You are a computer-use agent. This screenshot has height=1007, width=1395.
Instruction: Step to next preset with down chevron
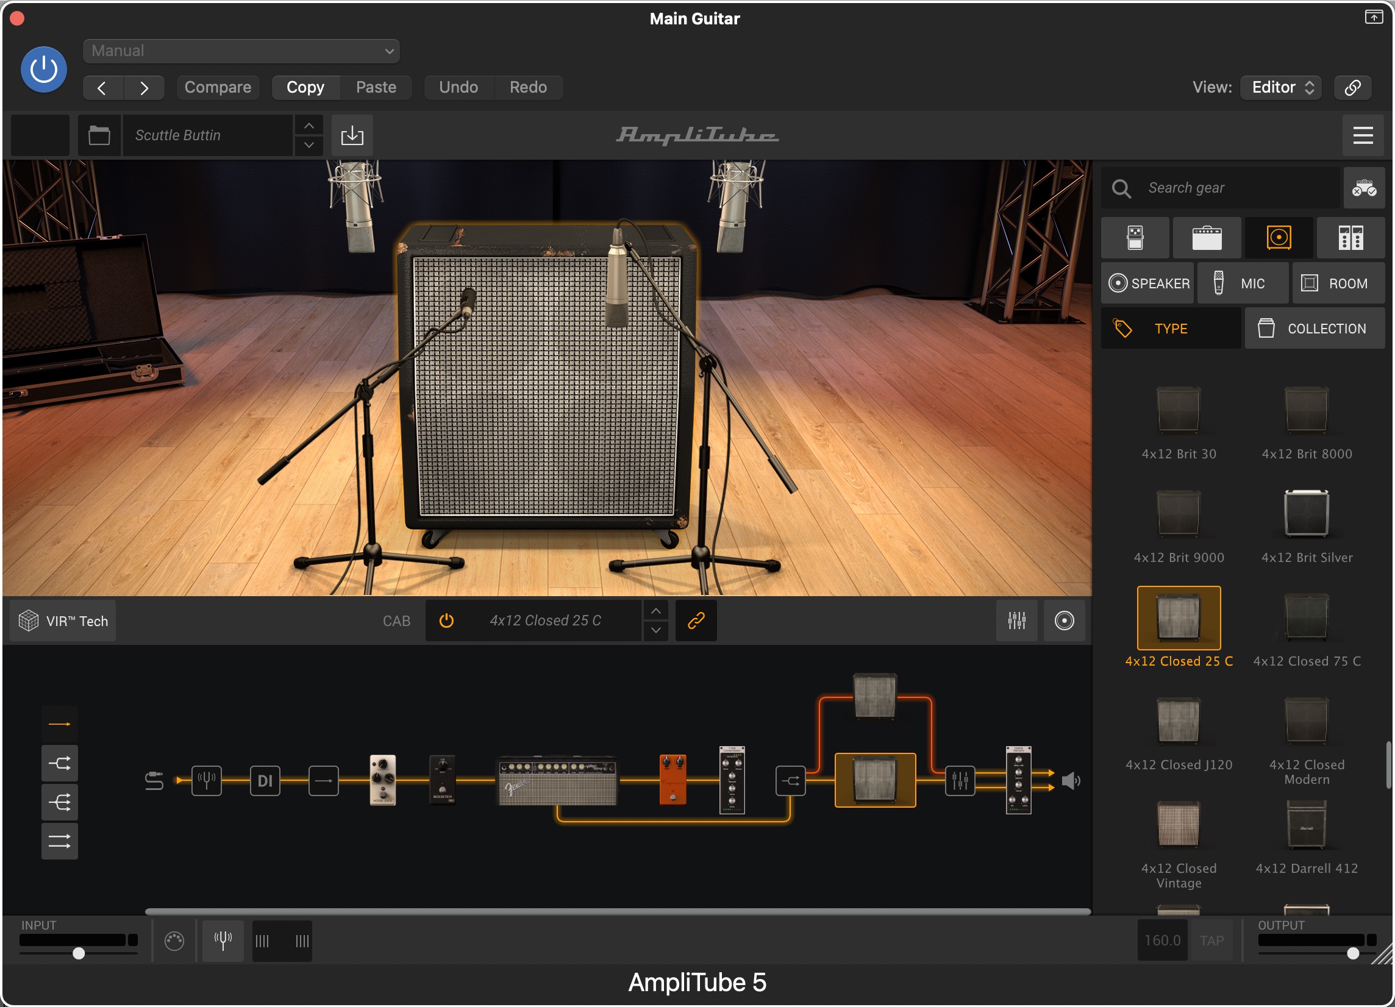pos(309,145)
